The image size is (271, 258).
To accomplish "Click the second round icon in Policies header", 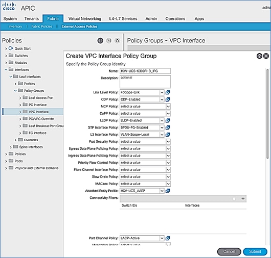I will [x=109, y=41].
